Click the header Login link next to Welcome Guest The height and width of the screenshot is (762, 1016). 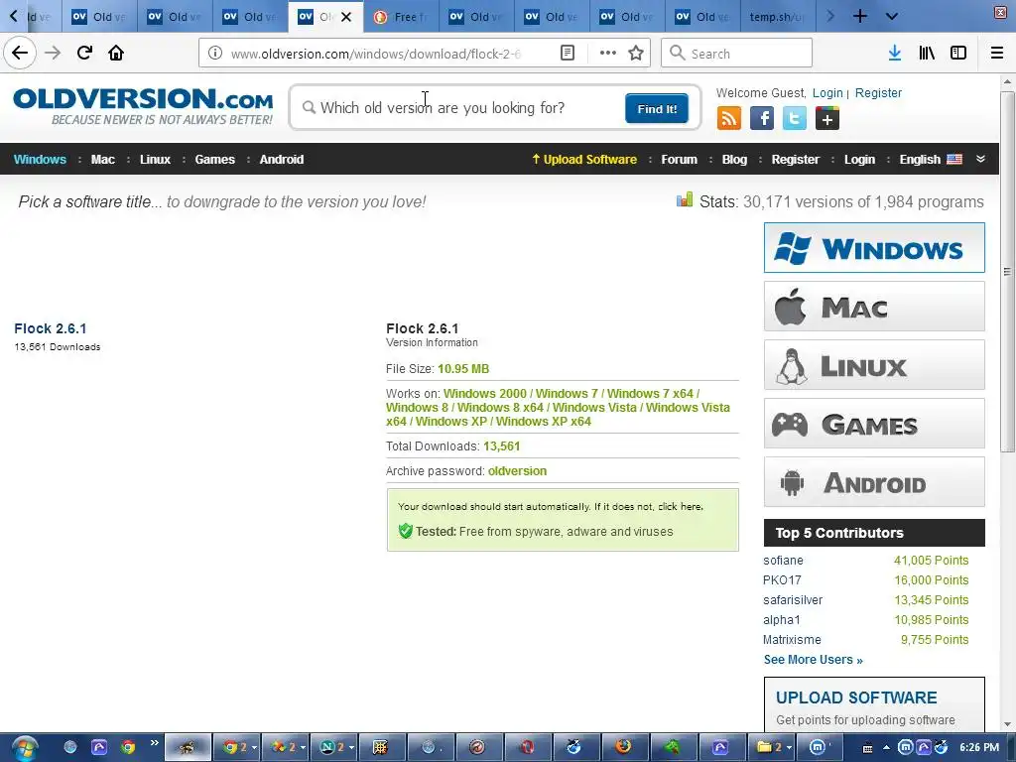point(827,92)
